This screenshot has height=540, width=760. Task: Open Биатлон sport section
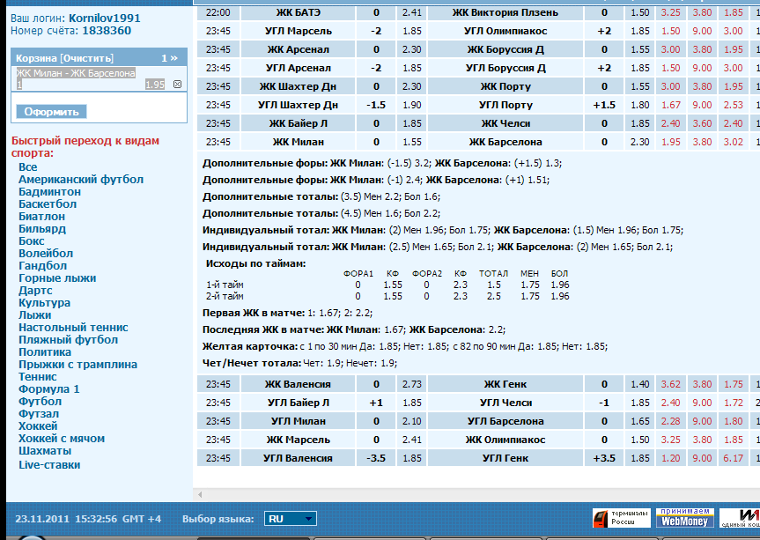[x=41, y=216]
